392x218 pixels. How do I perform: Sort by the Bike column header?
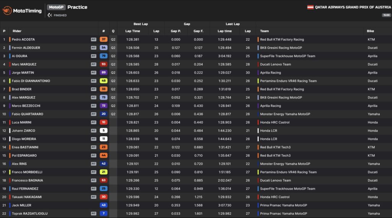370,31
